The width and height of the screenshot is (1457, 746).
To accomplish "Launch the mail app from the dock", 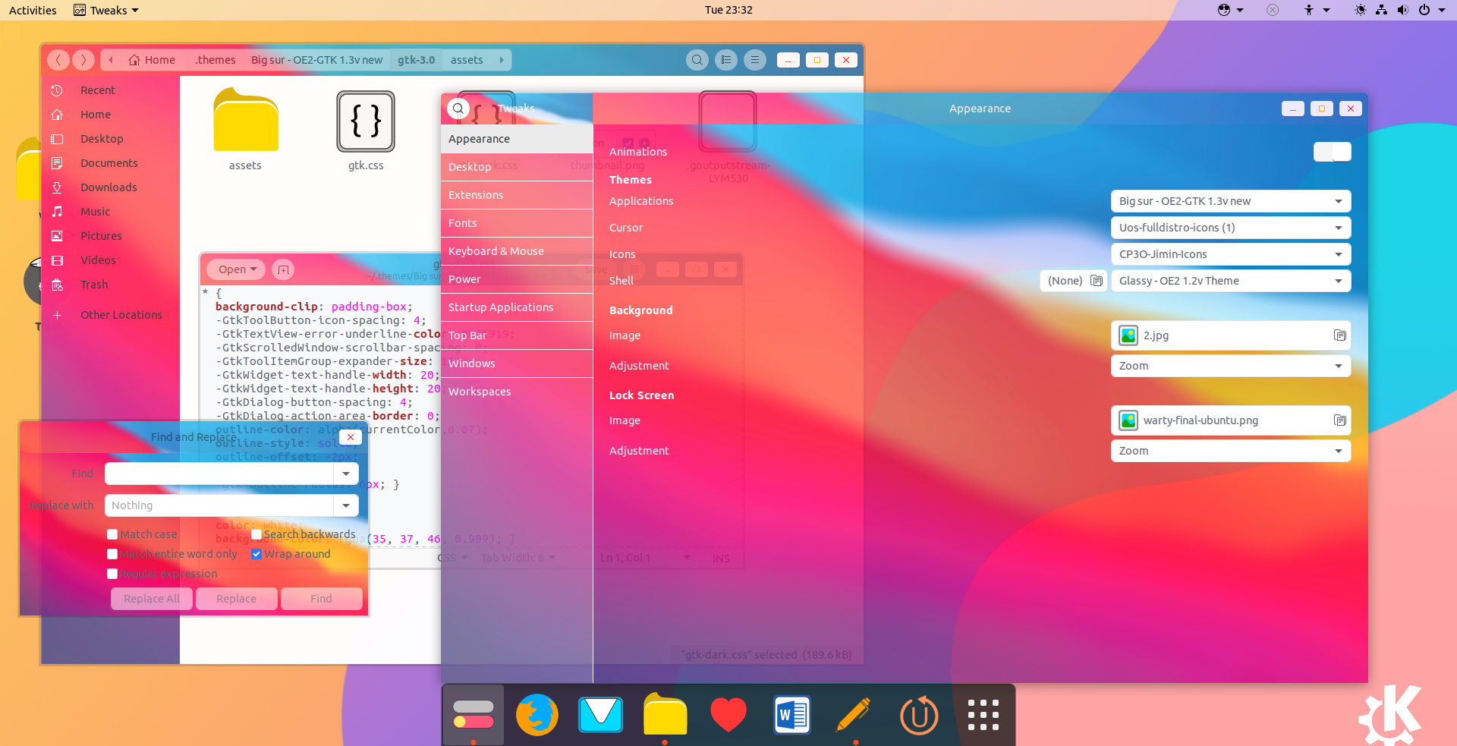I will click(600, 715).
